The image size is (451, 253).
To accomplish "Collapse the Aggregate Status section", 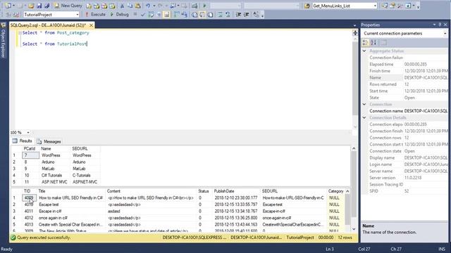I will coord(364,51).
